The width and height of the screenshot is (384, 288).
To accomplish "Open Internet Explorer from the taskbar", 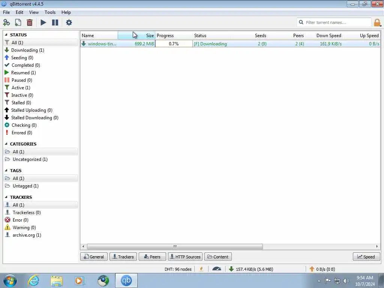I will click(x=33, y=280).
